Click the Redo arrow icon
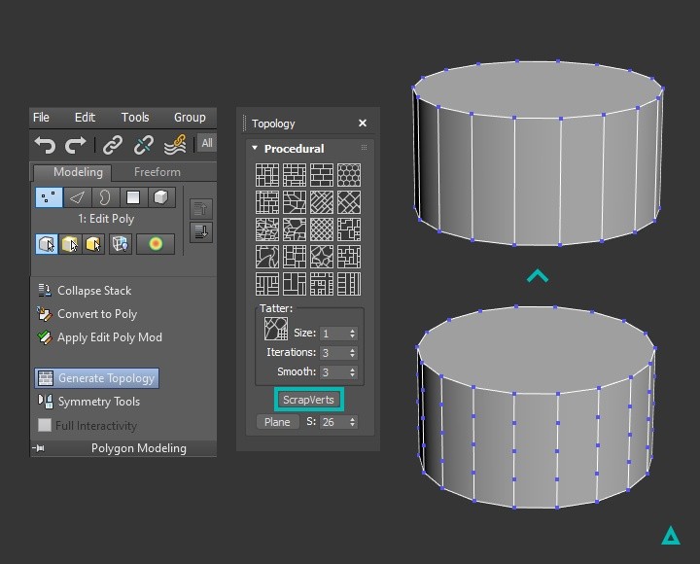The height and width of the screenshot is (564, 700). (76, 145)
